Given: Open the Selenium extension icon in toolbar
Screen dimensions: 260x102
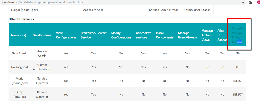Looking at the screenshot, I should [x=251, y=2].
